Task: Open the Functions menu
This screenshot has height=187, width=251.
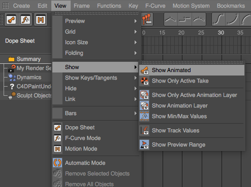Action: [109, 6]
